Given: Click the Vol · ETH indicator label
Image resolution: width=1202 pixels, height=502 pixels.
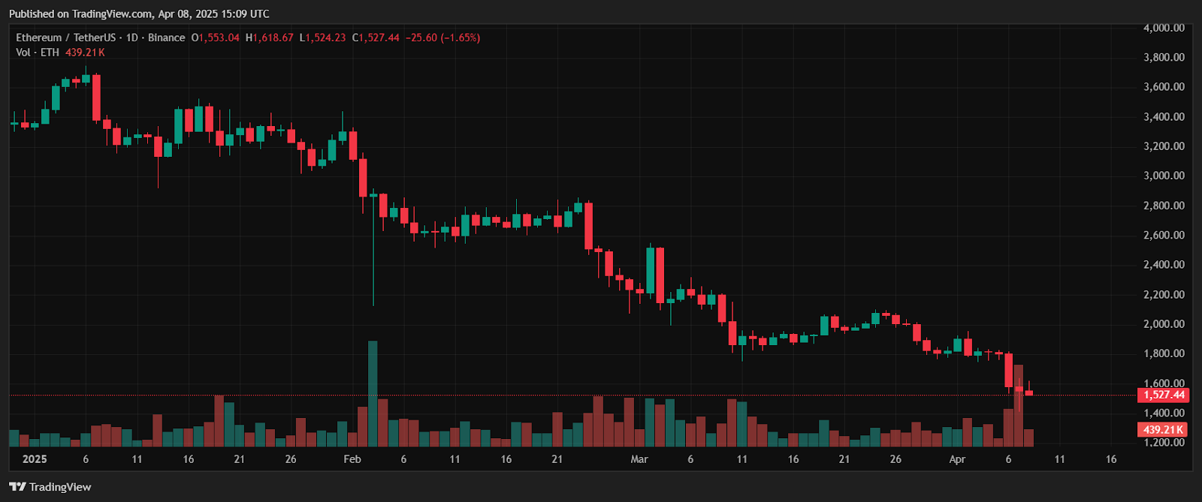Looking at the screenshot, I should [x=38, y=53].
